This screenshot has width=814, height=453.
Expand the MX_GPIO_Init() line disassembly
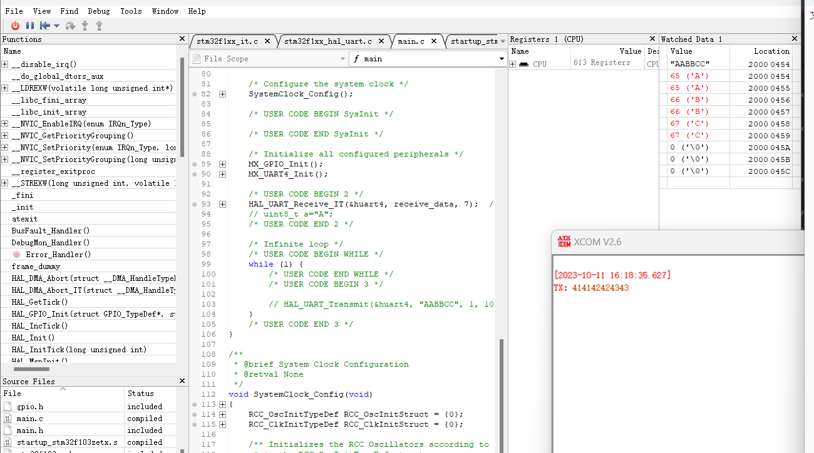click(x=222, y=164)
